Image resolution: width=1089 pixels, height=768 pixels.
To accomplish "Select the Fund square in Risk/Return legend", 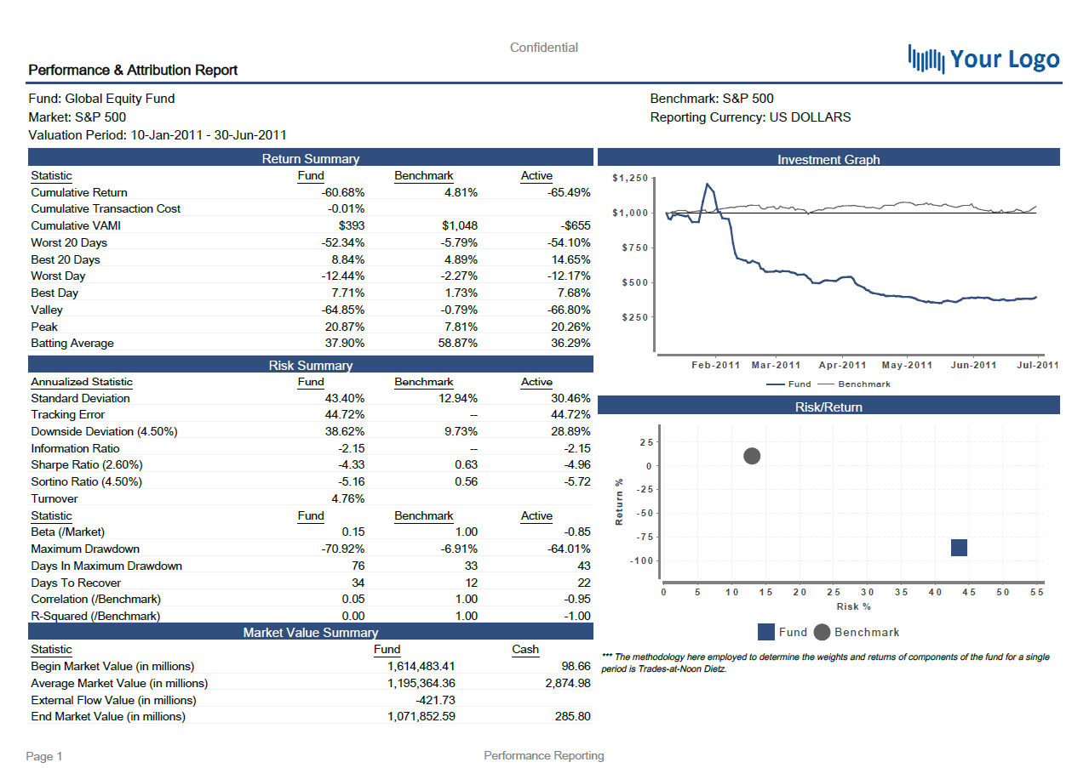I will (766, 632).
